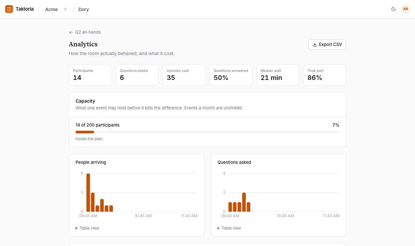
Task: Click the tallest bar in Questions asked chart
Action: pos(244,202)
